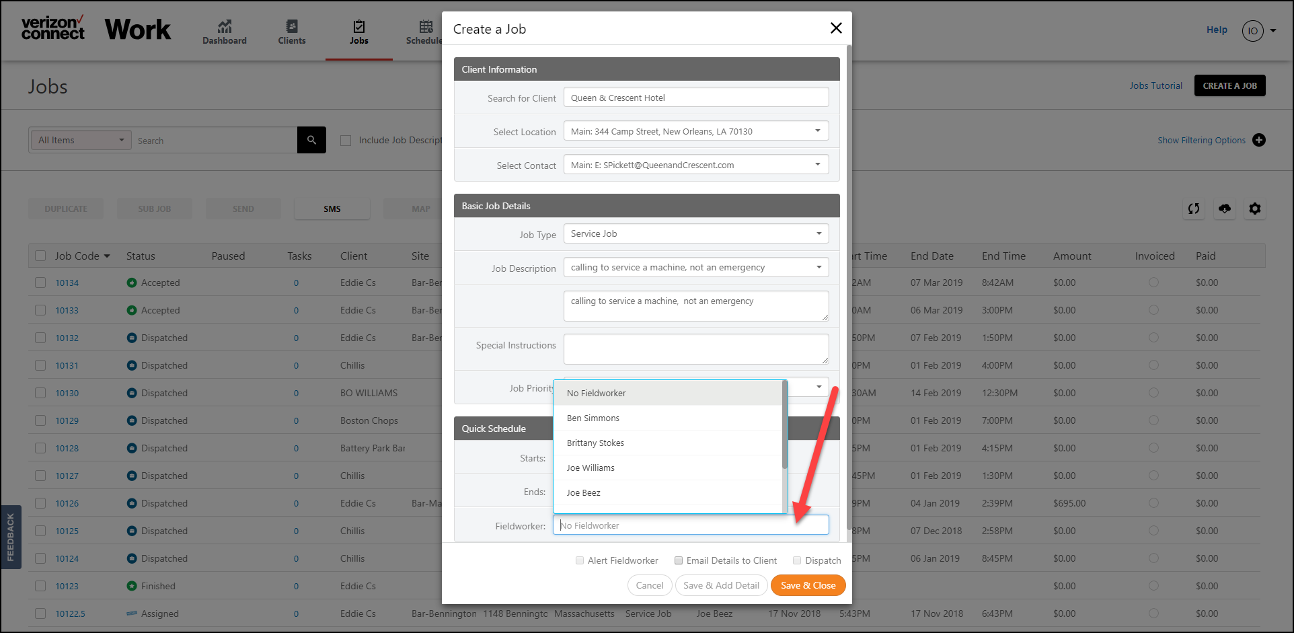The width and height of the screenshot is (1294, 633).
Task: Enable the Alert Fieldworker checkbox
Action: 580,560
